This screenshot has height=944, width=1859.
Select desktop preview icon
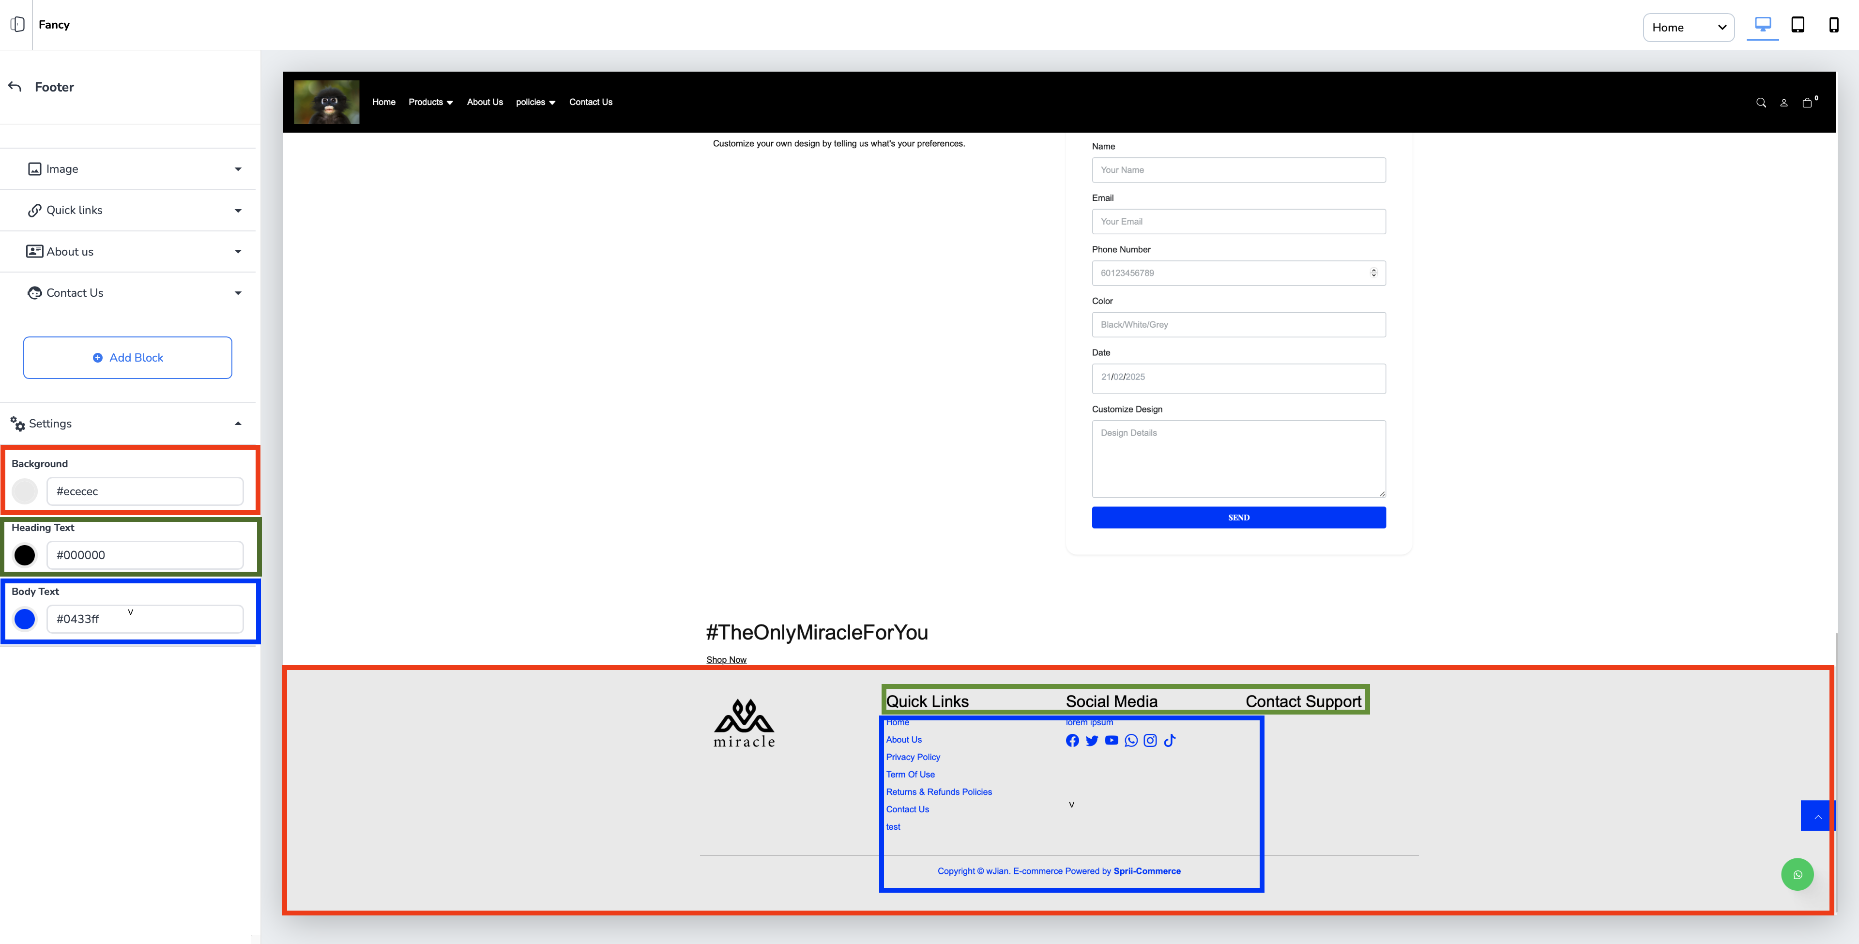(x=1762, y=25)
